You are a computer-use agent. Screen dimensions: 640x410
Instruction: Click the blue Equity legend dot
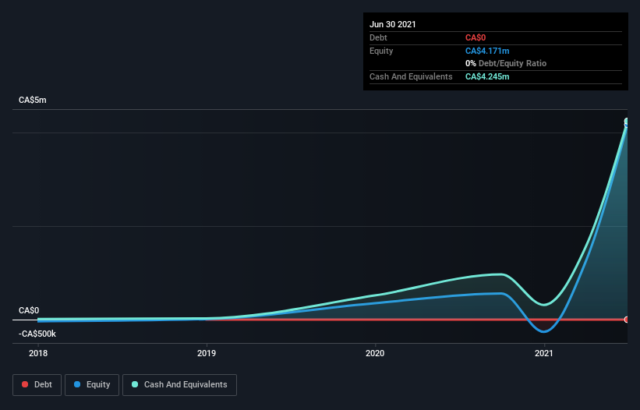coord(77,384)
